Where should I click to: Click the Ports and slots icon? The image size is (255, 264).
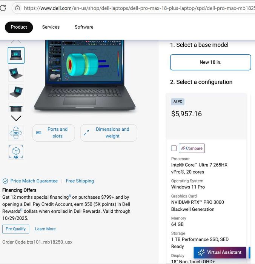pos(39,133)
